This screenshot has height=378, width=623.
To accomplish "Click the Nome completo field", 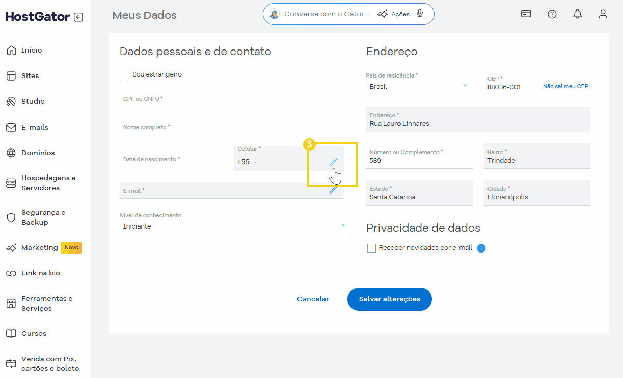I will pos(232,127).
